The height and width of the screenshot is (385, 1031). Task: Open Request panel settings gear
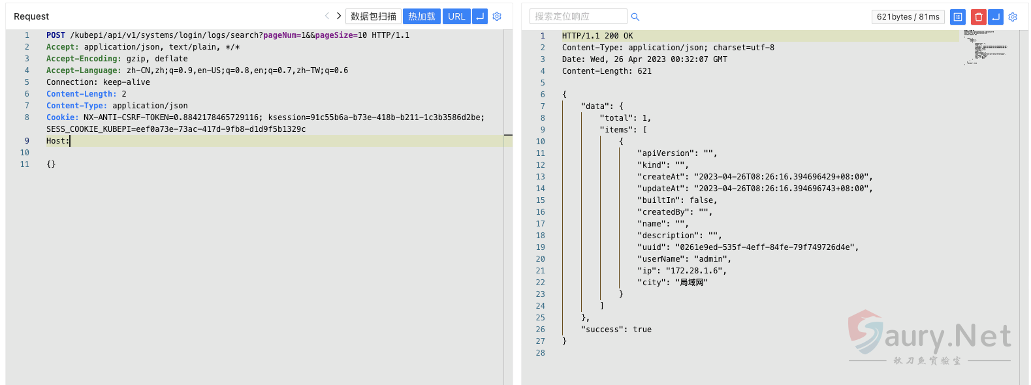497,16
